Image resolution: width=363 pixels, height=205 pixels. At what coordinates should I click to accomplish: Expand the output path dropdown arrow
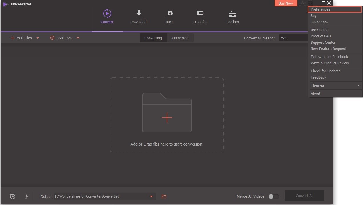tap(151, 196)
